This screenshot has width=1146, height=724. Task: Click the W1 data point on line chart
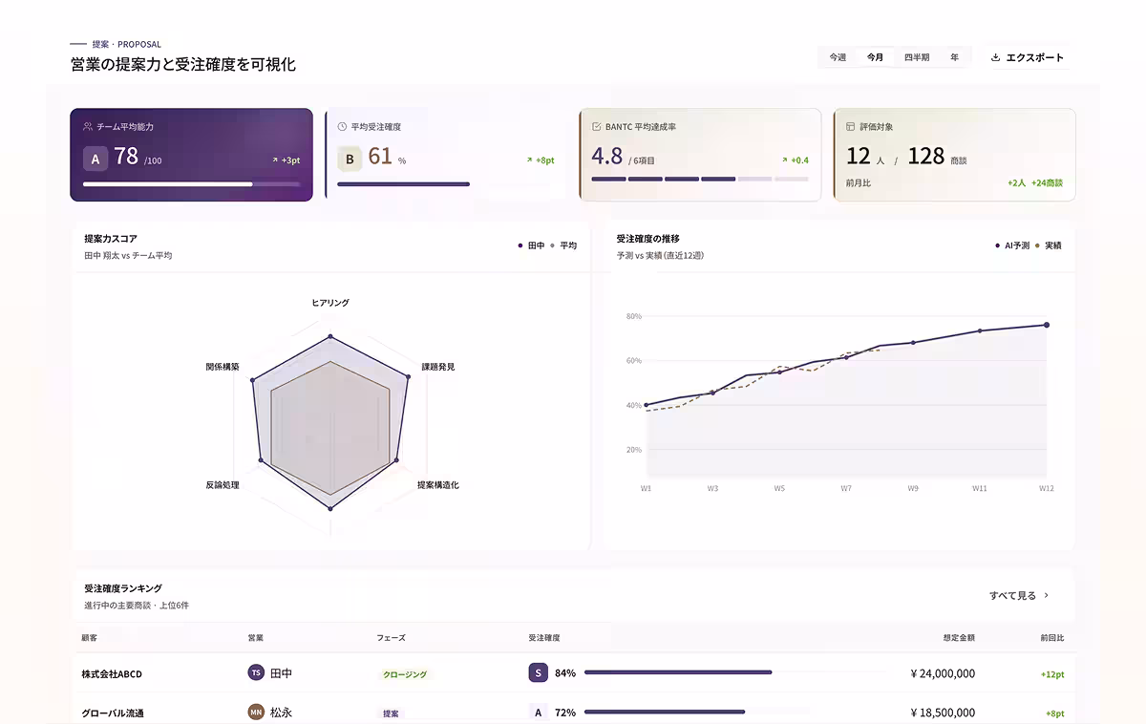tap(647, 405)
